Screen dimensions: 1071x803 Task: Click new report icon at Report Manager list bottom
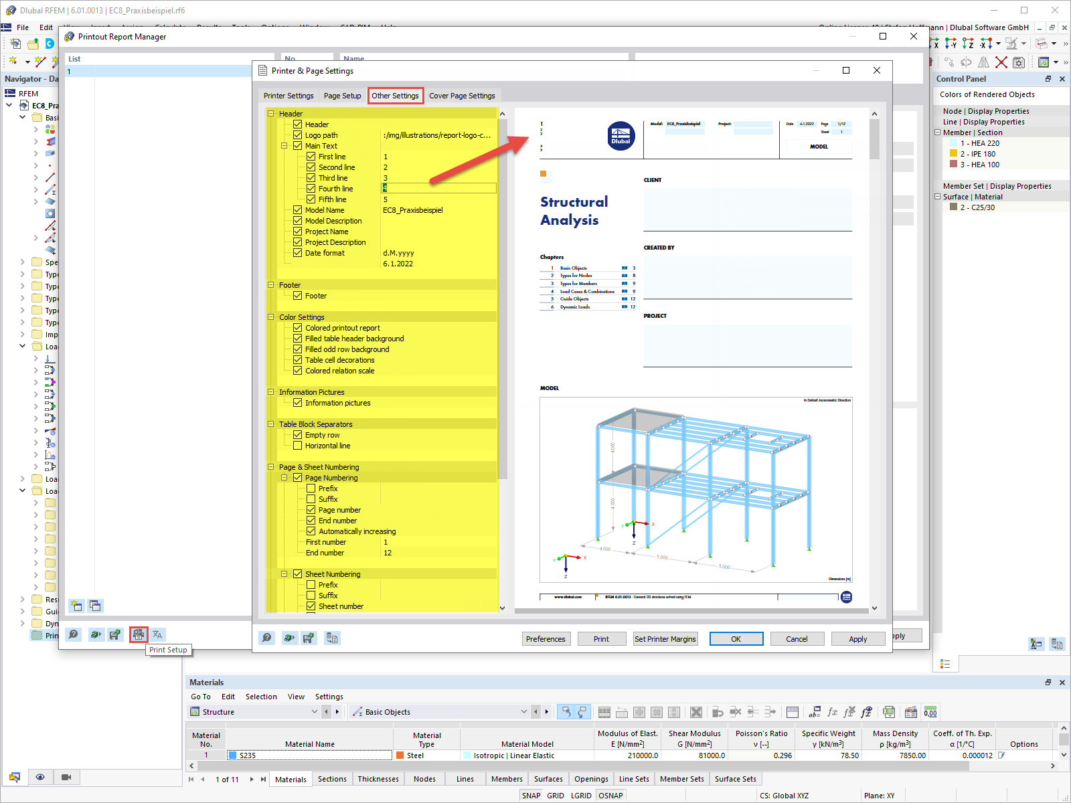[76, 606]
